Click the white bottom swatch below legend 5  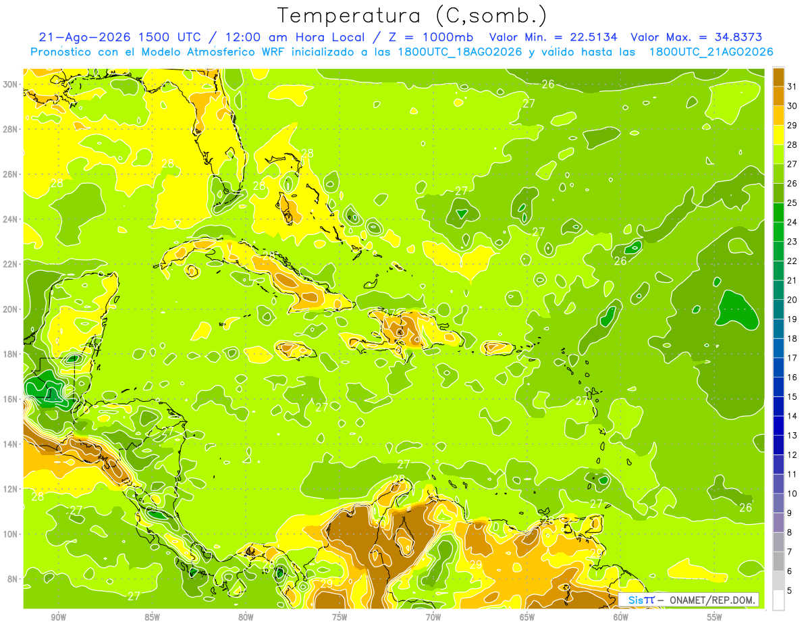click(x=778, y=600)
